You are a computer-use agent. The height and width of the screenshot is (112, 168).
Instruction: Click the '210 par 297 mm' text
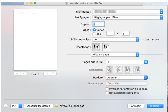point(150,40)
